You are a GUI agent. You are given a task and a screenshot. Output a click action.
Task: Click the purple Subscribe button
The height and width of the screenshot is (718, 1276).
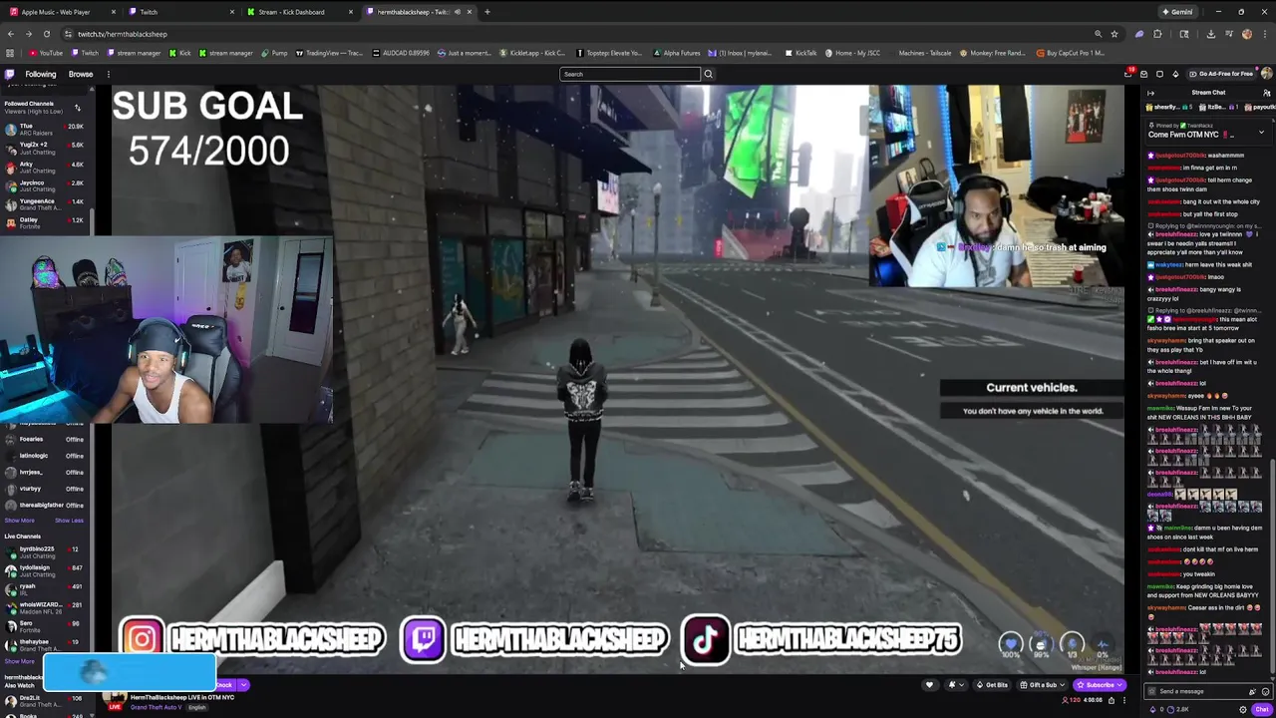point(1100,685)
